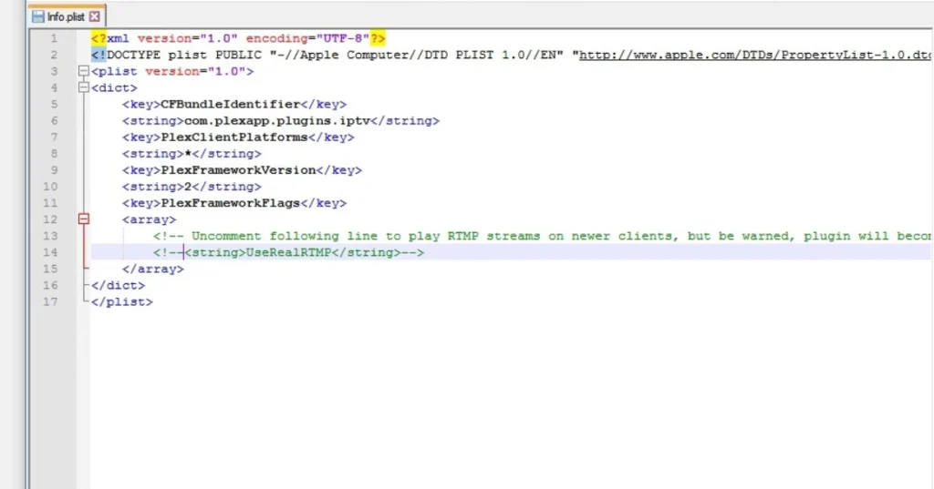The width and height of the screenshot is (934, 489).
Task: Click the closing --> on line 14
Action: 412,252
